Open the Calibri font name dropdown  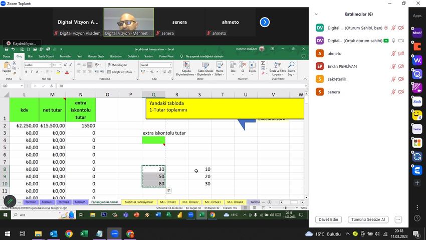coord(50,65)
